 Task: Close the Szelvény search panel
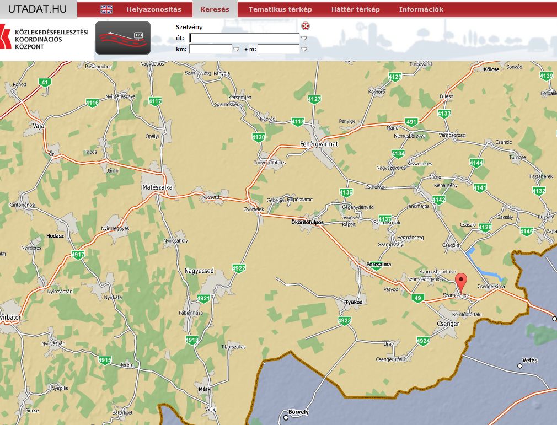point(306,26)
